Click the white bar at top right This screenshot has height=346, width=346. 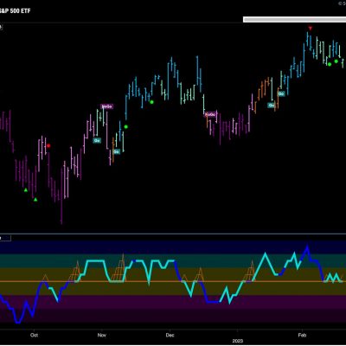click(294, 19)
